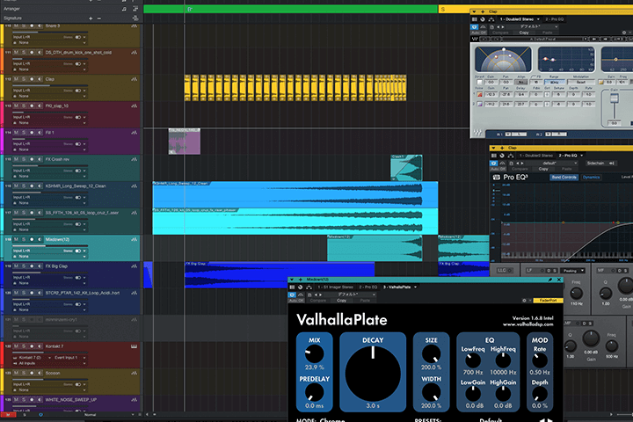Click the Doubler2 Gain fader

(614, 98)
